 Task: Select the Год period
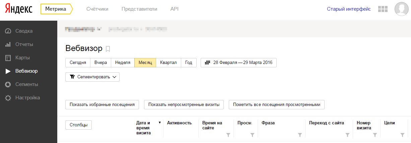[x=189, y=63]
